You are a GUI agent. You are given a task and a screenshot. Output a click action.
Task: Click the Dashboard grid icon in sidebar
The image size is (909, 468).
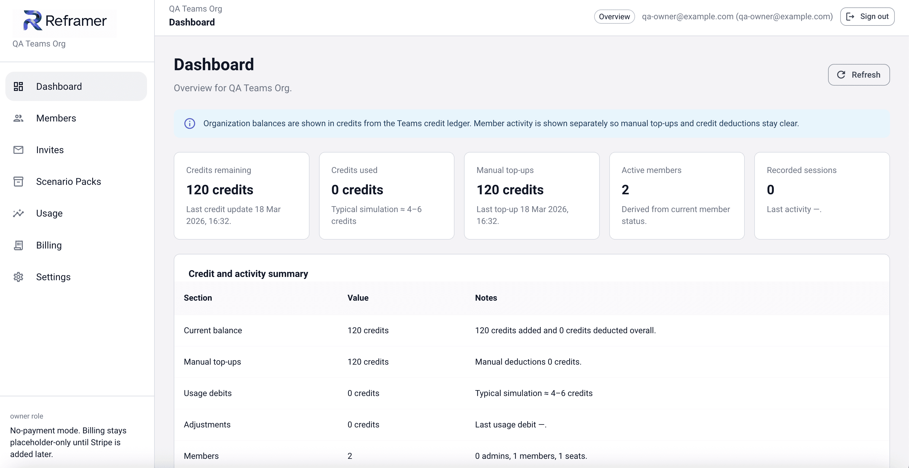click(x=18, y=86)
